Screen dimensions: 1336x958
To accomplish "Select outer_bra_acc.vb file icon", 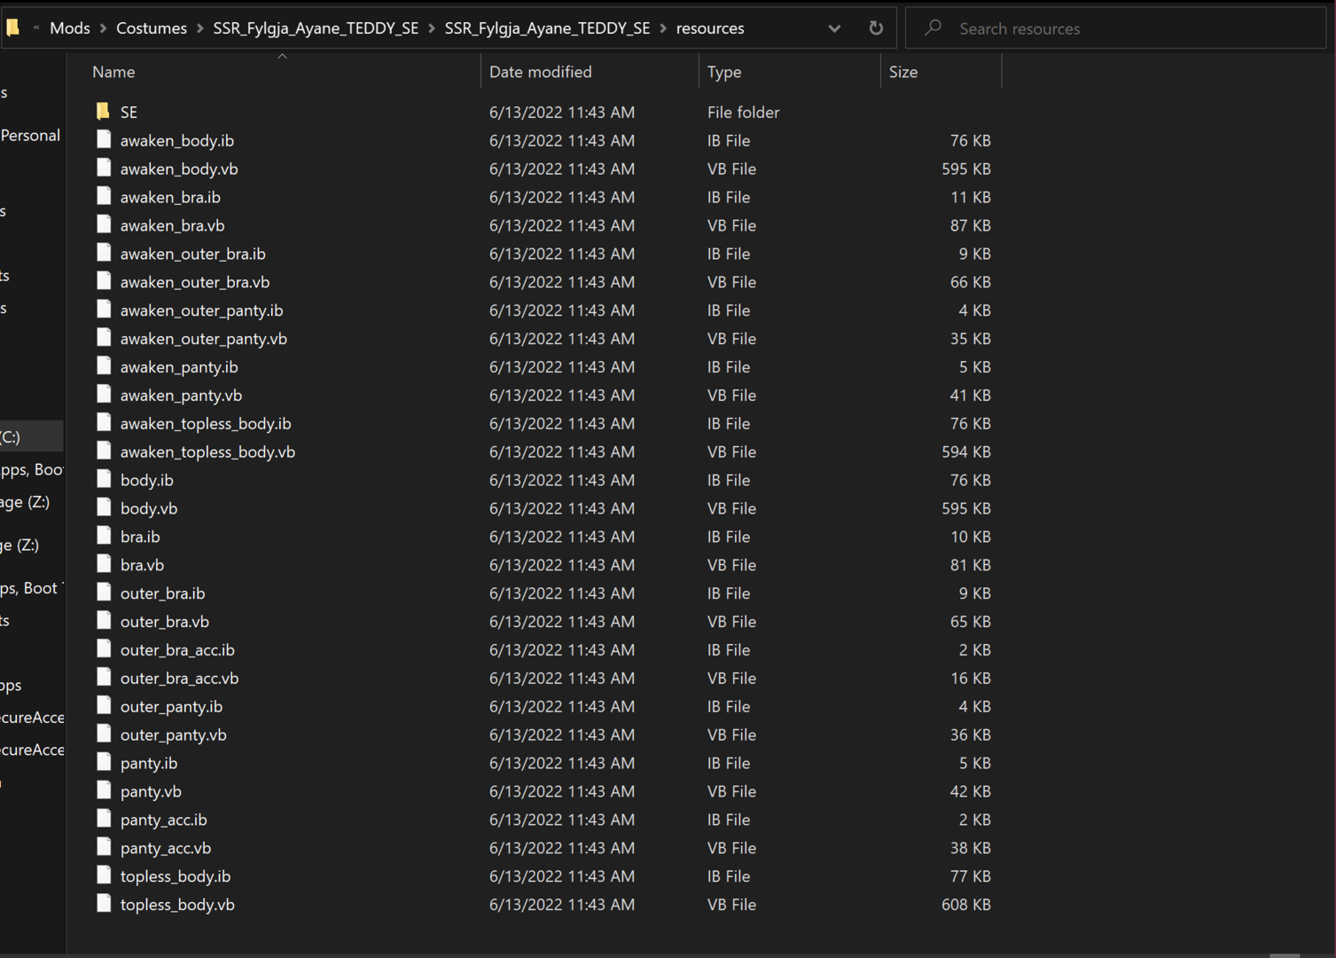I will tap(104, 678).
